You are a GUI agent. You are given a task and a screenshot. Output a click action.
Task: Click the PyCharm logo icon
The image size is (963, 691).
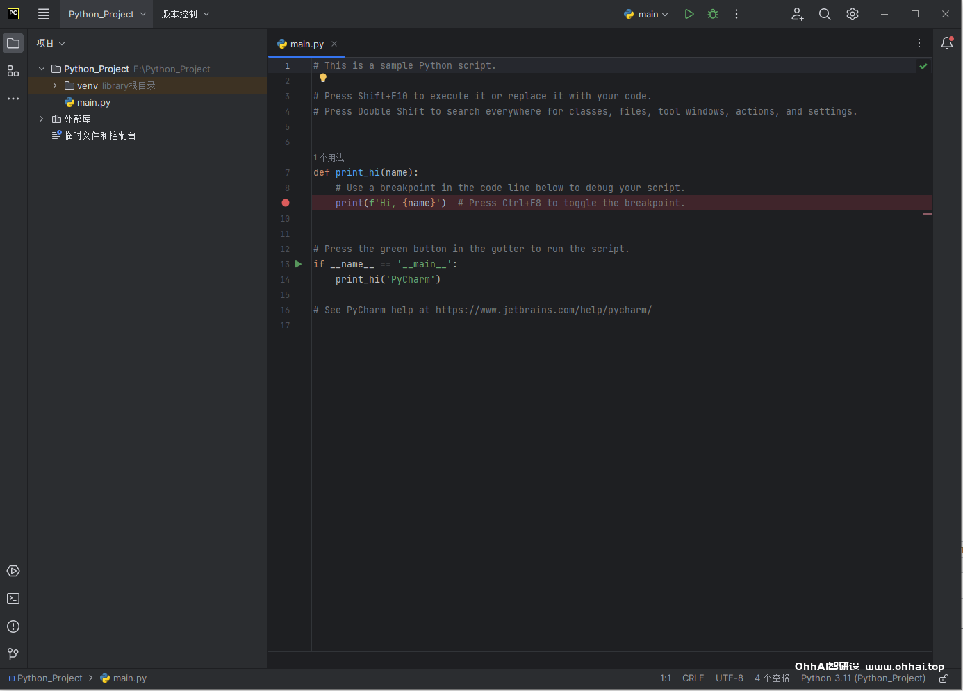point(13,14)
